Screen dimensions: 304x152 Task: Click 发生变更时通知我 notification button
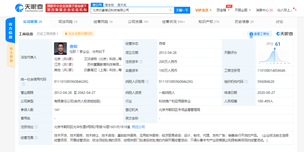(x=79, y=34)
